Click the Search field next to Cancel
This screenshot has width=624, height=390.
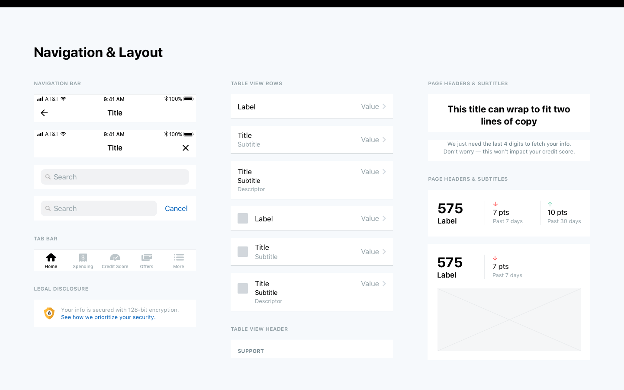click(99, 208)
